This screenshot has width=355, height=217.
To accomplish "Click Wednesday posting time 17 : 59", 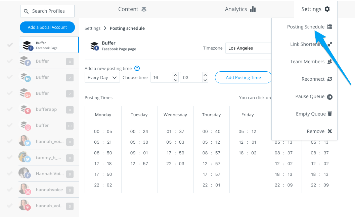I will 175,153.
